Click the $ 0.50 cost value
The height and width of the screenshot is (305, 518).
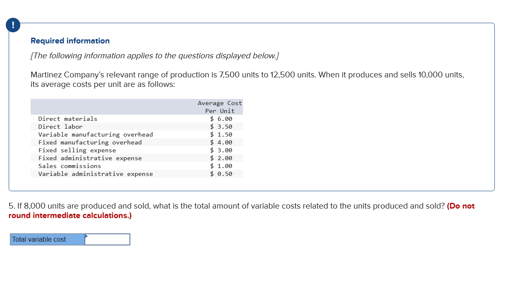[221, 174]
